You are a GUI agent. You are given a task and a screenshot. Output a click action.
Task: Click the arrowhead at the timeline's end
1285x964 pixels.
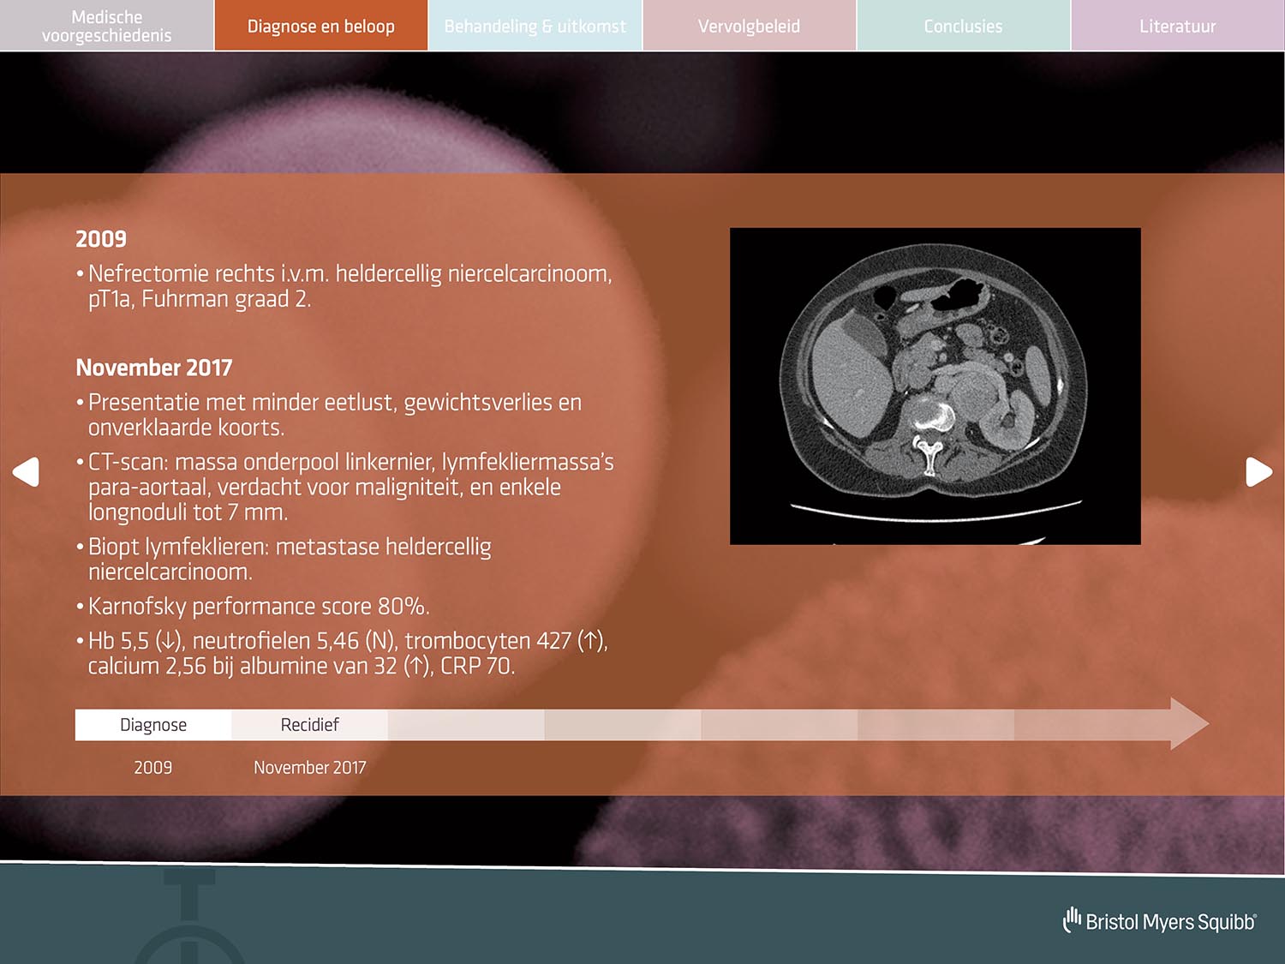pos(1188,724)
